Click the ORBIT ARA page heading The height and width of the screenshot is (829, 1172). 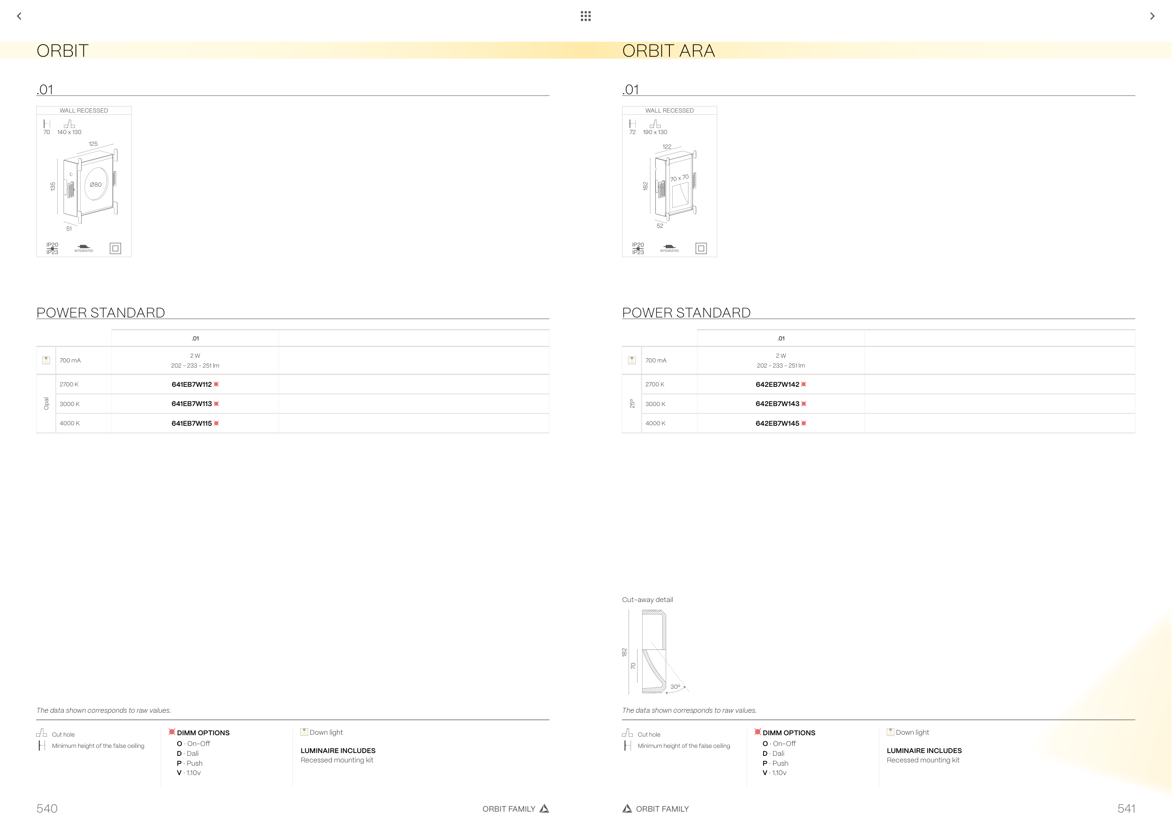point(668,51)
